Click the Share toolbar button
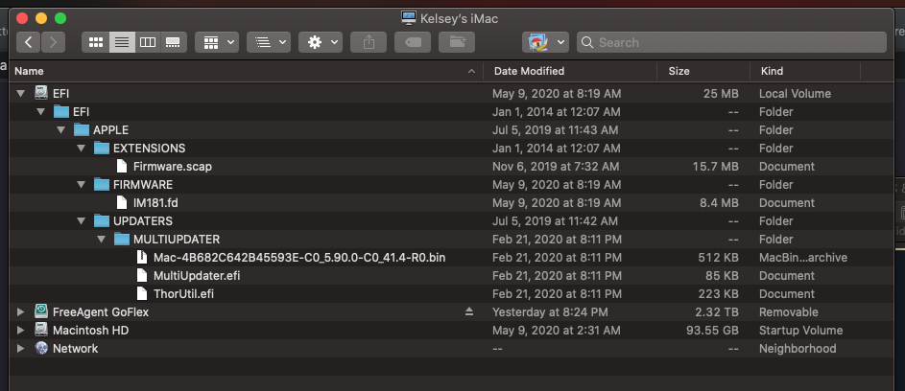Image resolution: width=905 pixels, height=391 pixels. pos(369,42)
